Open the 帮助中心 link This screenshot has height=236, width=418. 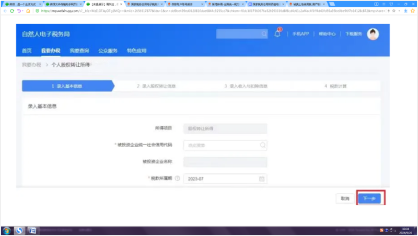coord(327,34)
